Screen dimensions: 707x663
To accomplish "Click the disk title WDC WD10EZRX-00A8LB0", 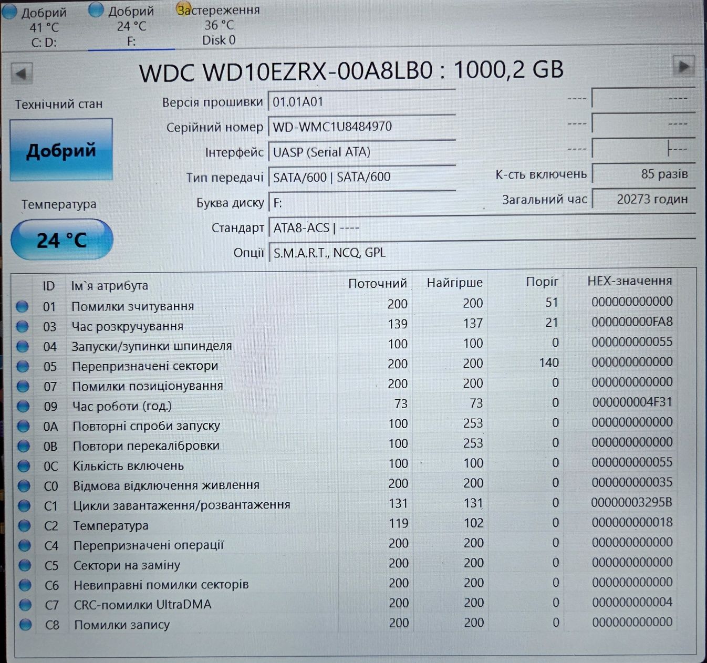I will coord(286,71).
